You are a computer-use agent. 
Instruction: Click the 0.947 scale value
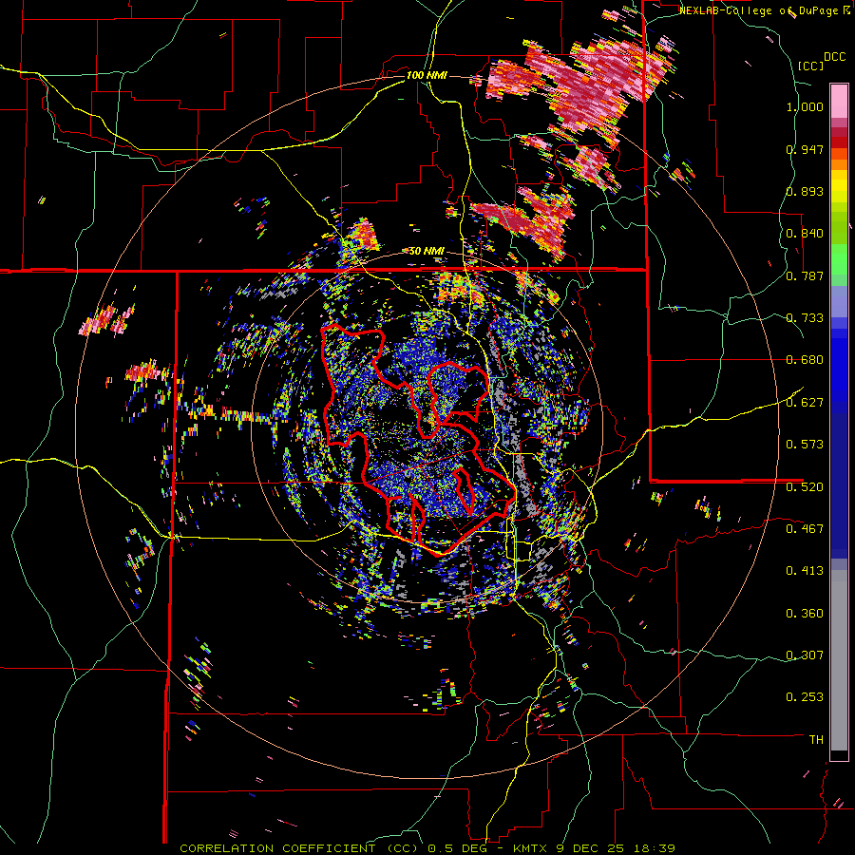pyautogui.click(x=805, y=149)
